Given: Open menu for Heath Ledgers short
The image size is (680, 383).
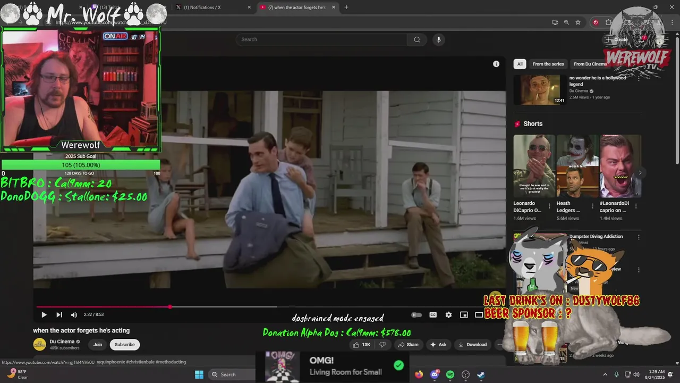Looking at the screenshot, I should pyautogui.click(x=593, y=205).
